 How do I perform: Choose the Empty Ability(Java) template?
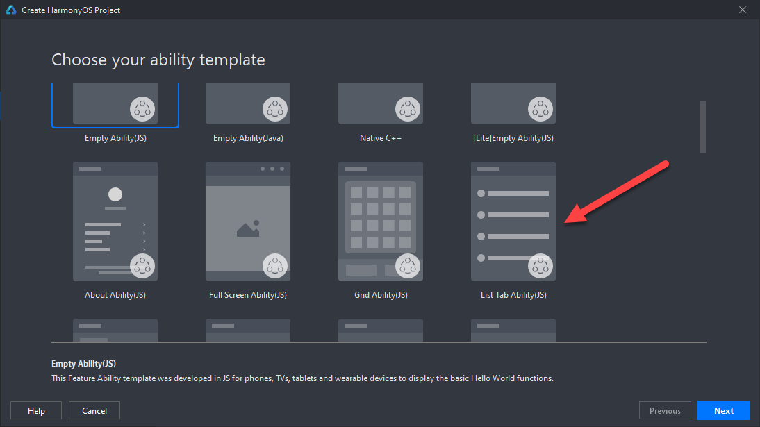tap(248, 104)
